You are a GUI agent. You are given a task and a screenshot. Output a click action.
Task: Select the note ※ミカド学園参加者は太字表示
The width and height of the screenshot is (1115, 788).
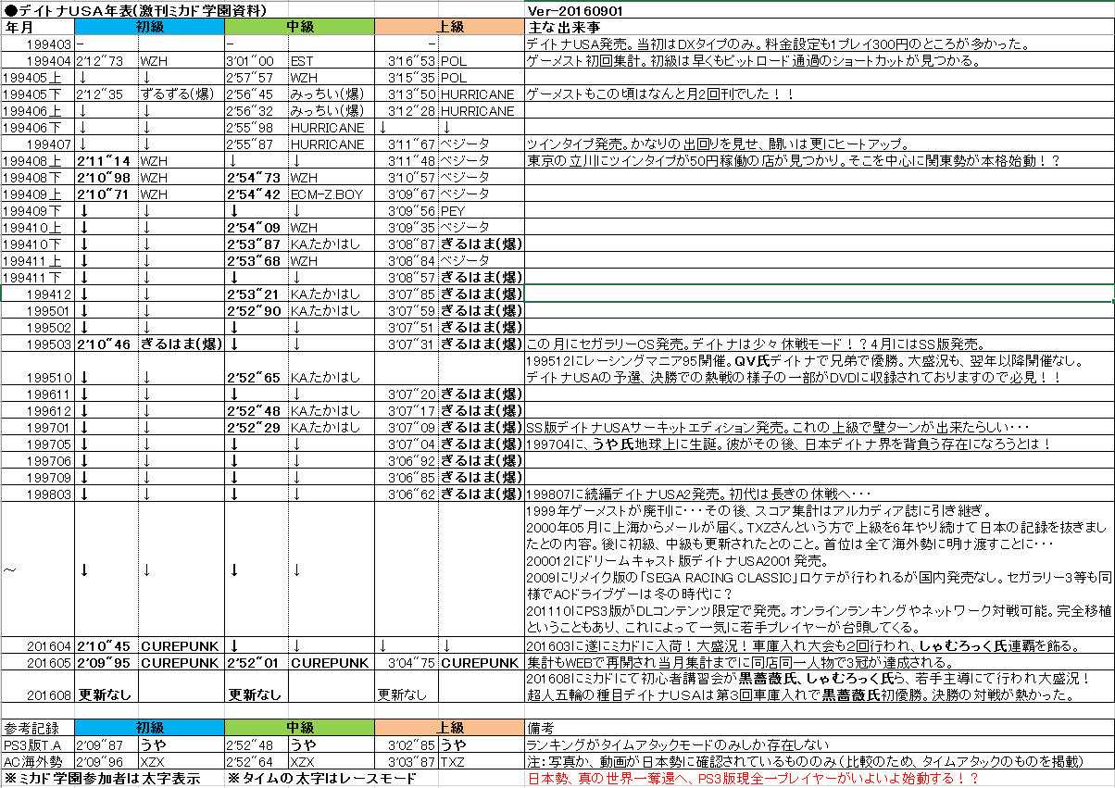pyautogui.click(x=102, y=779)
